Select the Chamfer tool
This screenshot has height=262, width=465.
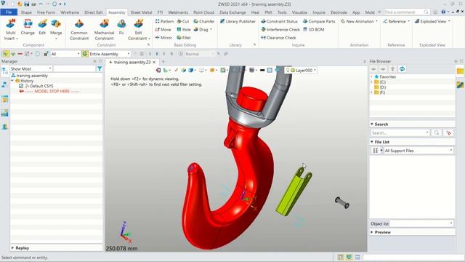pyautogui.click(x=204, y=21)
